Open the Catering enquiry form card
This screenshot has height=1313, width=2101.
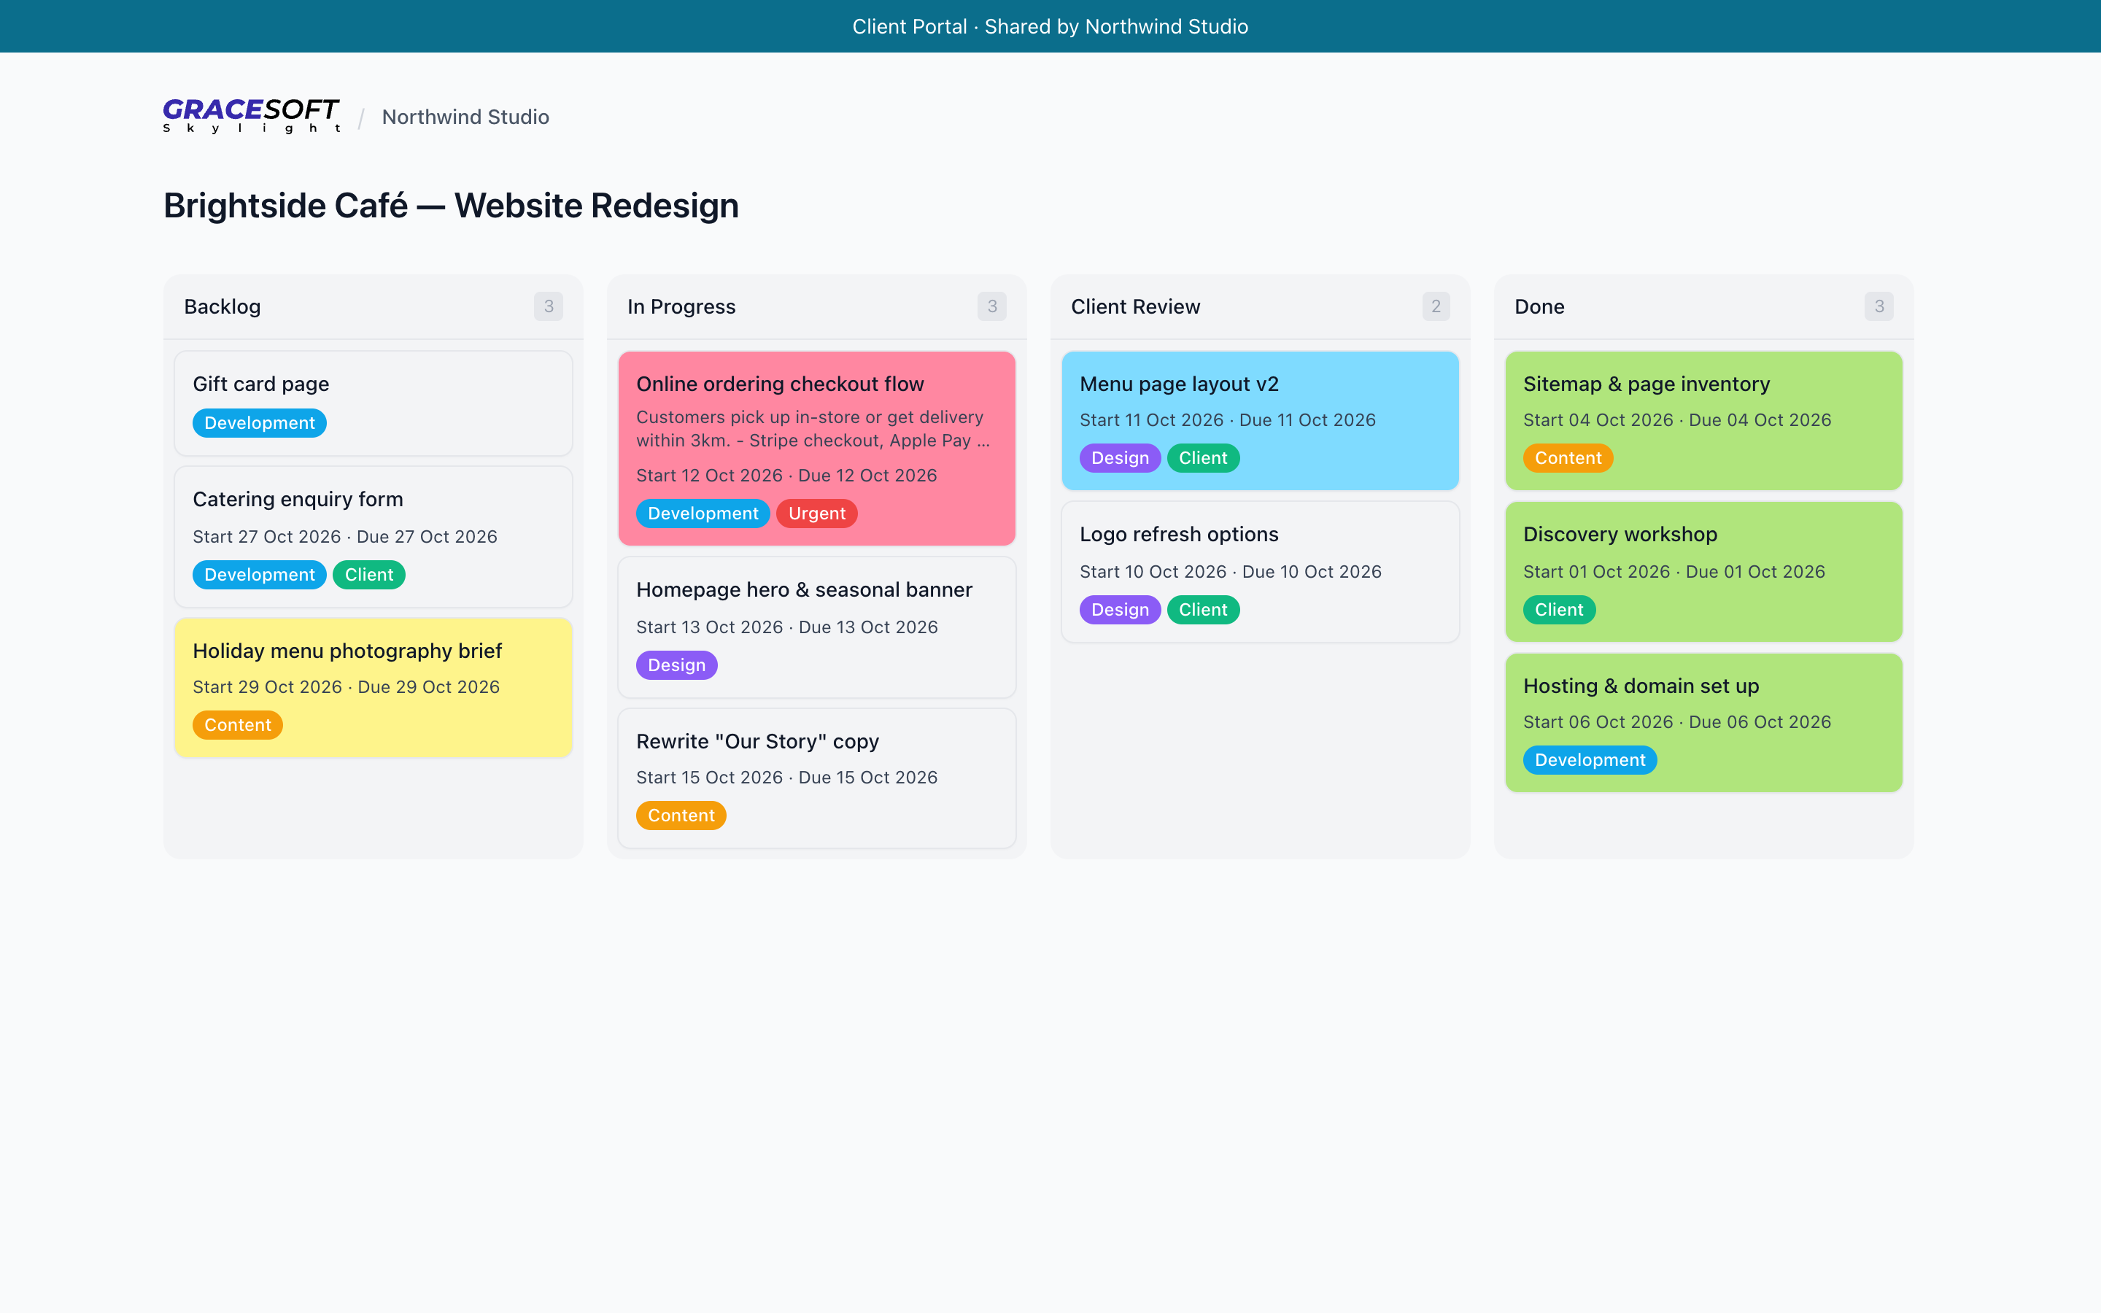(374, 537)
